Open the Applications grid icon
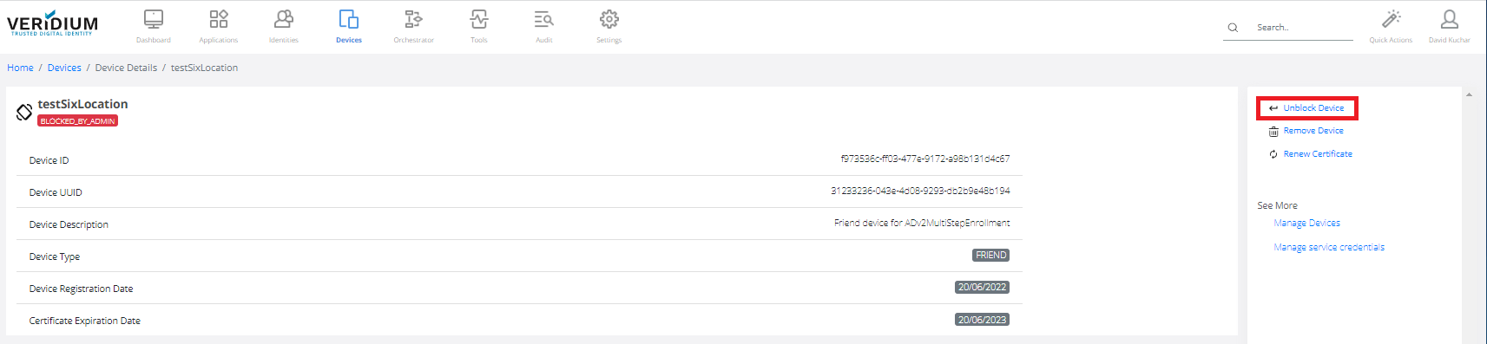The width and height of the screenshot is (1487, 344). point(219,19)
